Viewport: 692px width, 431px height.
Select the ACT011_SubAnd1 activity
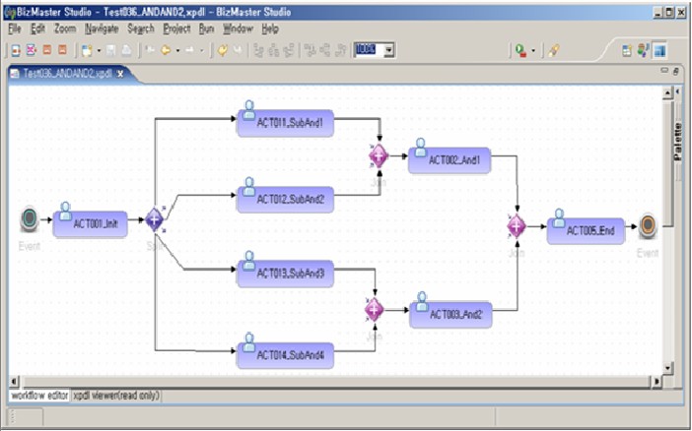(x=286, y=123)
